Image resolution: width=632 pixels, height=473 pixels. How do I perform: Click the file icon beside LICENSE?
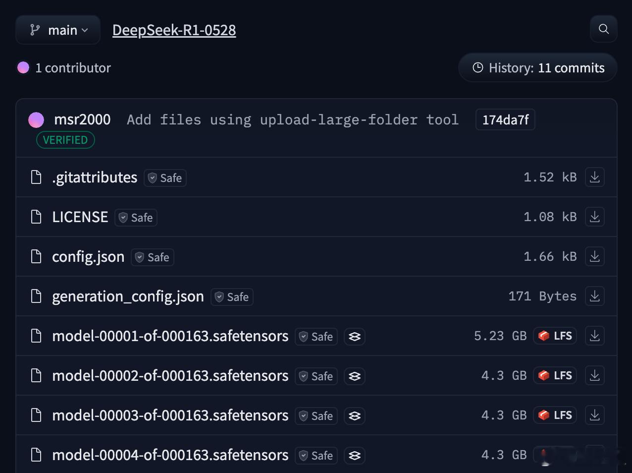click(x=36, y=217)
